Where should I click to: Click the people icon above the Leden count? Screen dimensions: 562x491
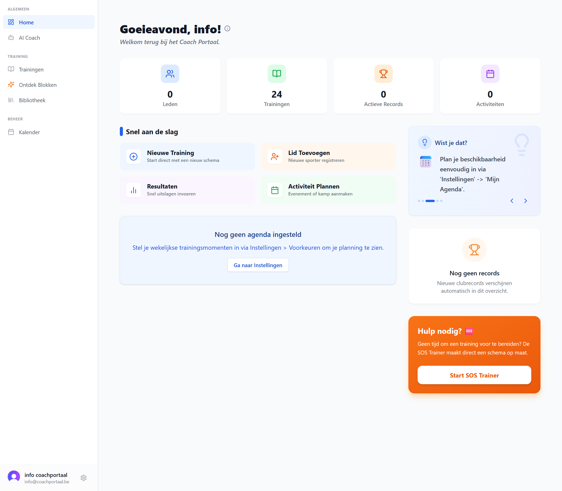tap(170, 74)
